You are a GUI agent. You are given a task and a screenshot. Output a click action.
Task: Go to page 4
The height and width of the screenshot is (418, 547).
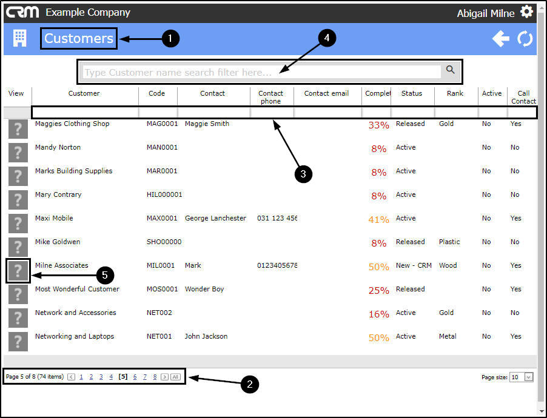coord(111,377)
